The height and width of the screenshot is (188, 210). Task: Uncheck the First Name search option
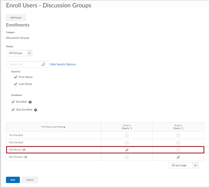[x=15, y=77]
